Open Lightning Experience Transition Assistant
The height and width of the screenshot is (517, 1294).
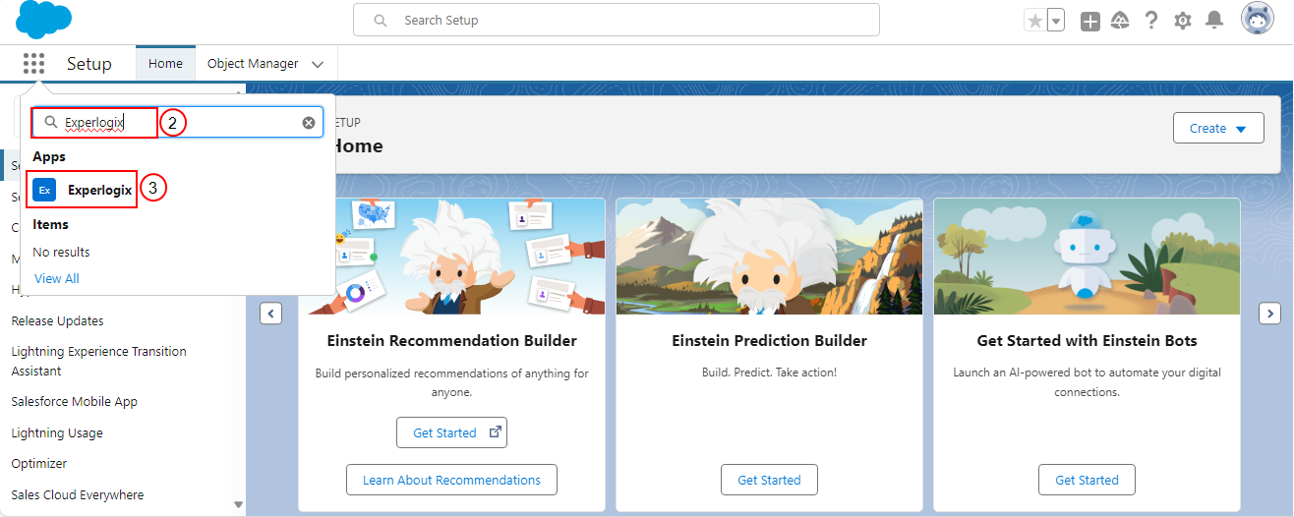click(98, 361)
